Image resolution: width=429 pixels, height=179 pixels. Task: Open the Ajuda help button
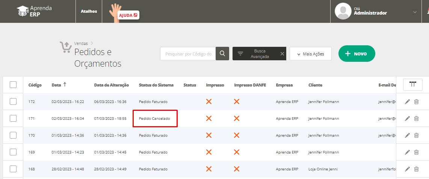pos(128,15)
